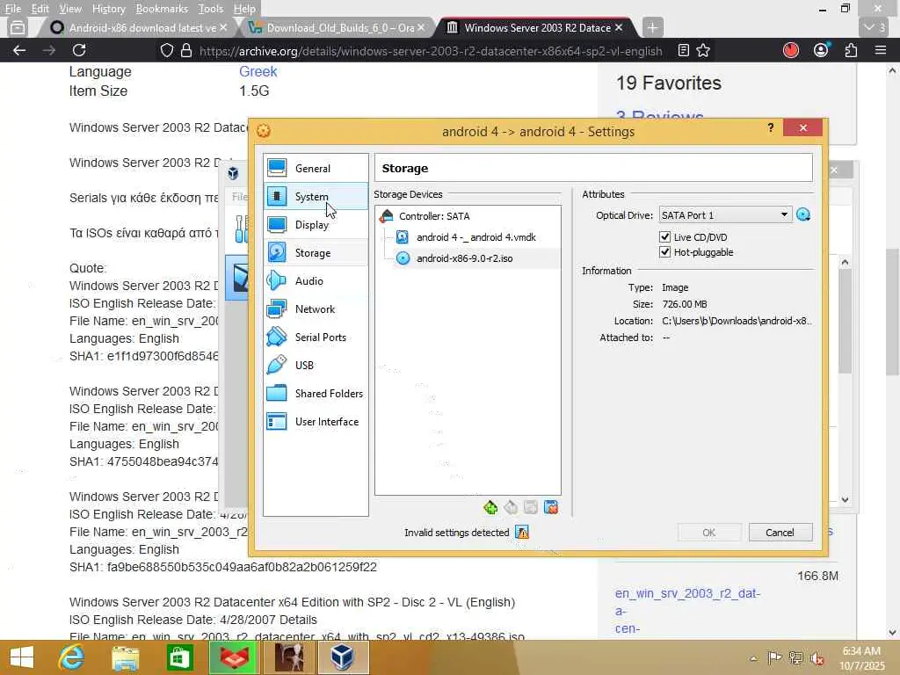Viewport: 900px width, 675px height.
Task: Open the Optical Drive SATA Port dropdown
Action: [x=725, y=215]
